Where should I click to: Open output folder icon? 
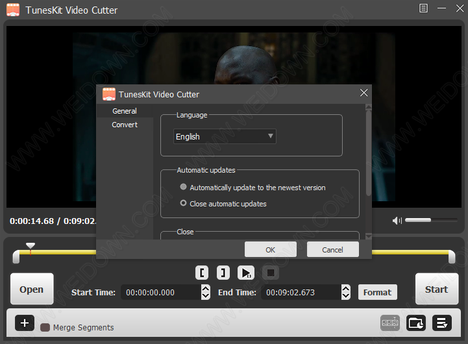[416, 323]
